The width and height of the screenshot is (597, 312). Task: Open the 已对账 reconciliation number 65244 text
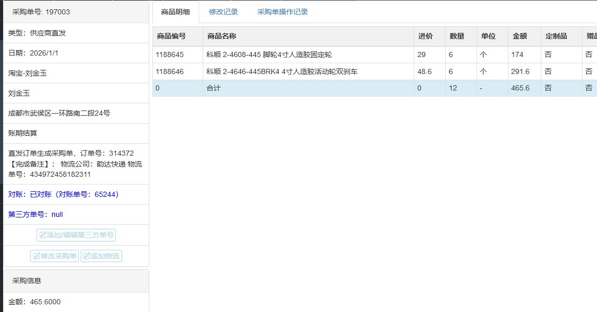click(64, 194)
